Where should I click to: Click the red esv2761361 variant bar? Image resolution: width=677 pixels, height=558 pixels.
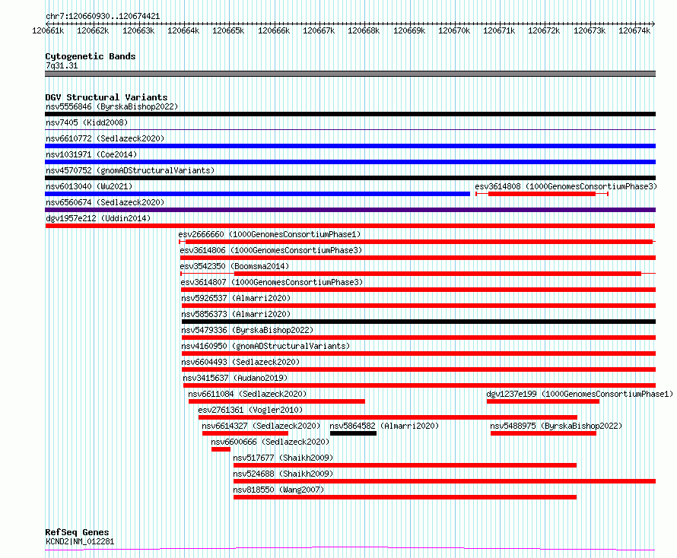pos(388,417)
